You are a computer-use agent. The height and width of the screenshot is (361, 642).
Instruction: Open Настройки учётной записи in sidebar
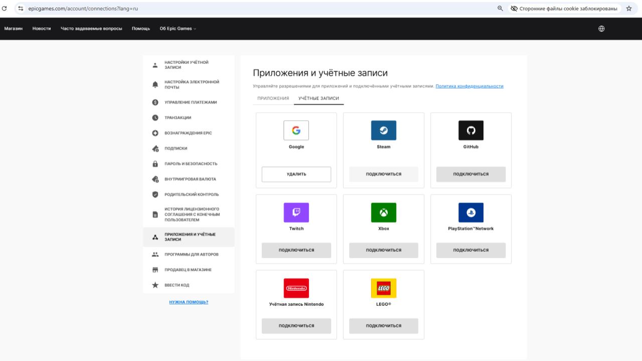189,65
